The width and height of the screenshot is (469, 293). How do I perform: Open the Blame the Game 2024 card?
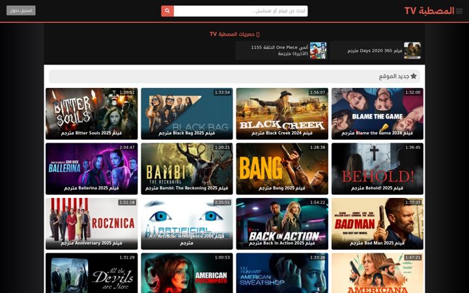pyautogui.click(x=377, y=113)
